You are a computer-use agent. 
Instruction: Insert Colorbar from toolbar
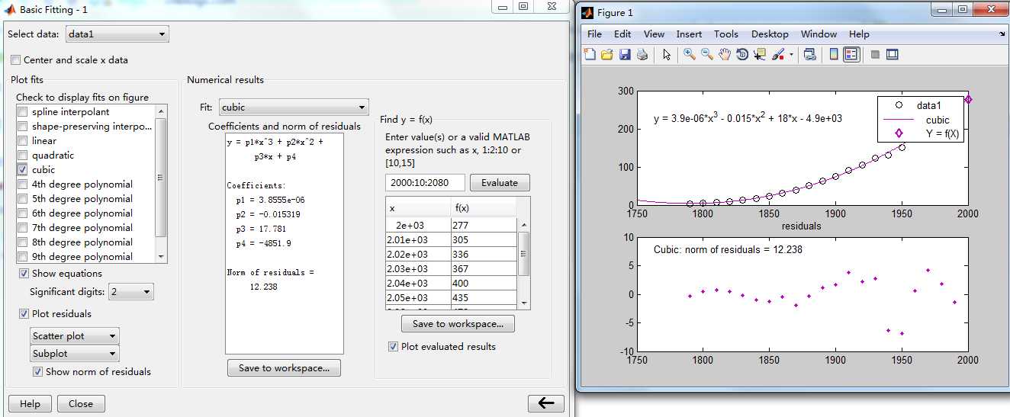tap(834, 54)
